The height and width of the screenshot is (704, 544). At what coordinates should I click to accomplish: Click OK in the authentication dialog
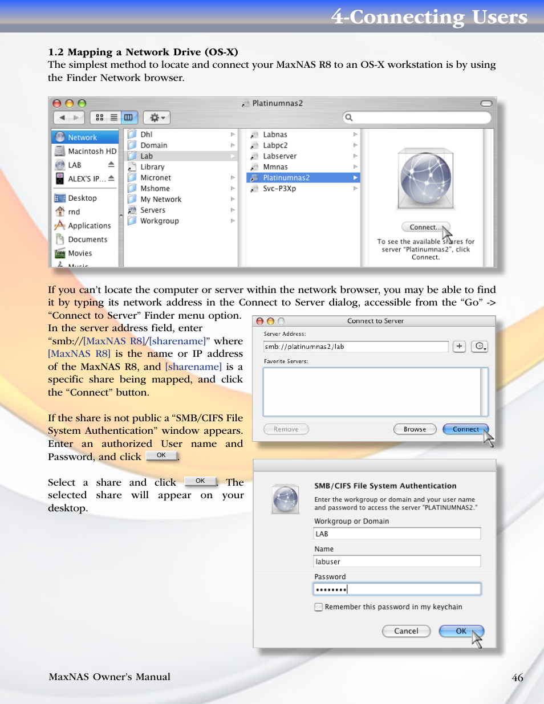pyautogui.click(x=461, y=631)
